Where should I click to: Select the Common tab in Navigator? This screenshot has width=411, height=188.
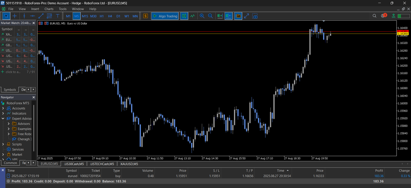click(10, 163)
